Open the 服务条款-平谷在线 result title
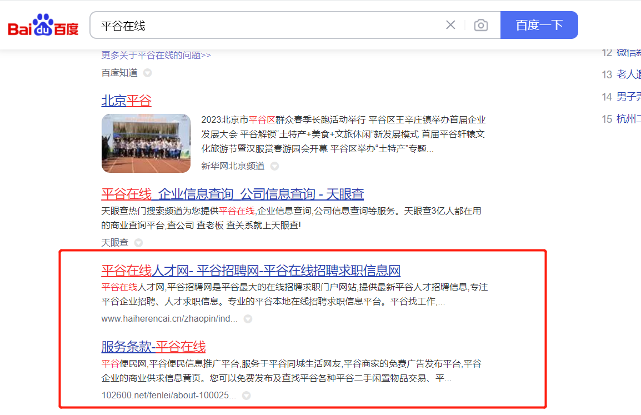 point(153,347)
